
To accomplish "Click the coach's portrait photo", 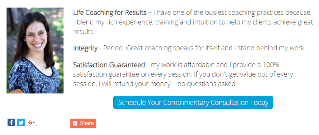I will pyautogui.click(x=35, y=50).
